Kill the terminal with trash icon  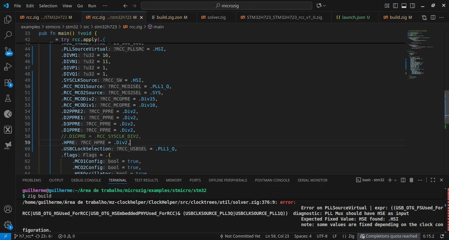(x=411, y=180)
